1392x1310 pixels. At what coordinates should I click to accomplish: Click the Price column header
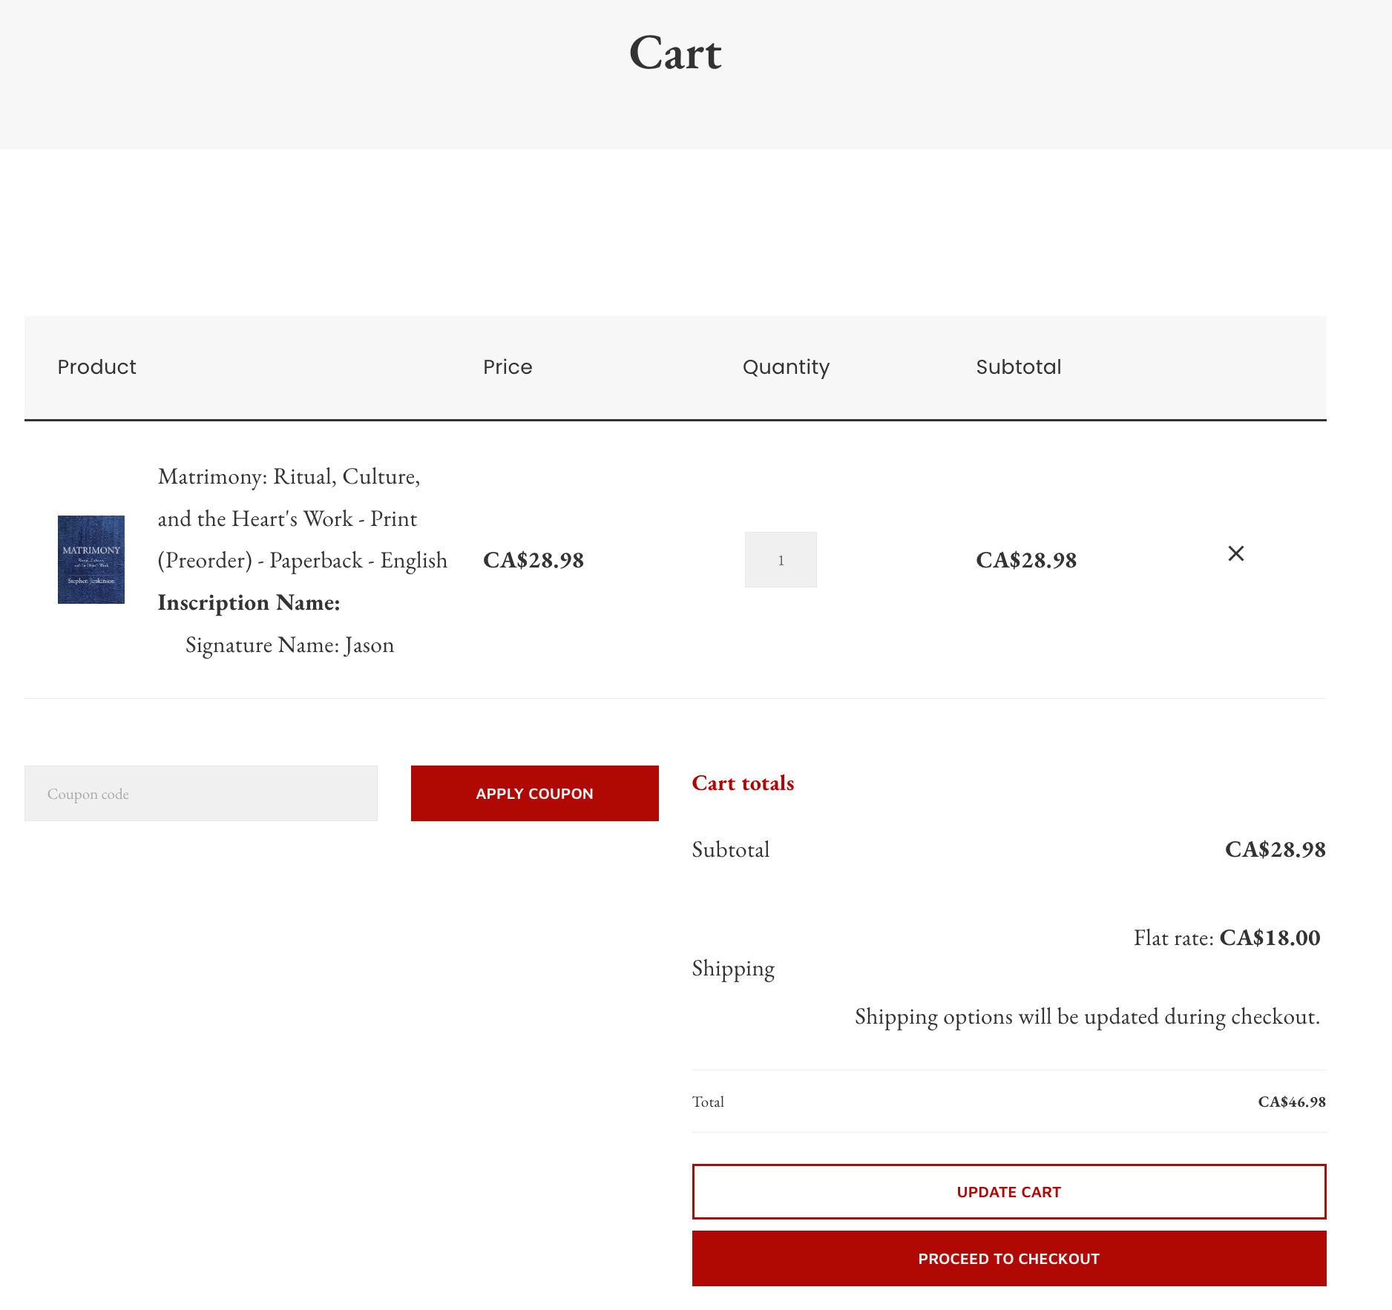click(508, 367)
